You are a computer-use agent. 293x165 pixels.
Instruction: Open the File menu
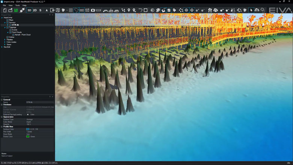[x=5, y=6]
